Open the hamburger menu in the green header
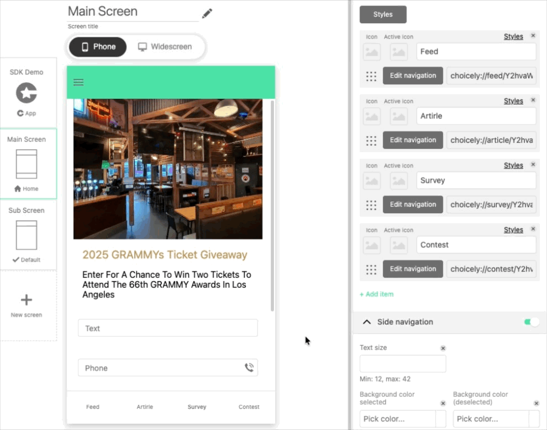Image resolution: width=547 pixels, height=430 pixels. pyautogui.click(x=78, y=82)
